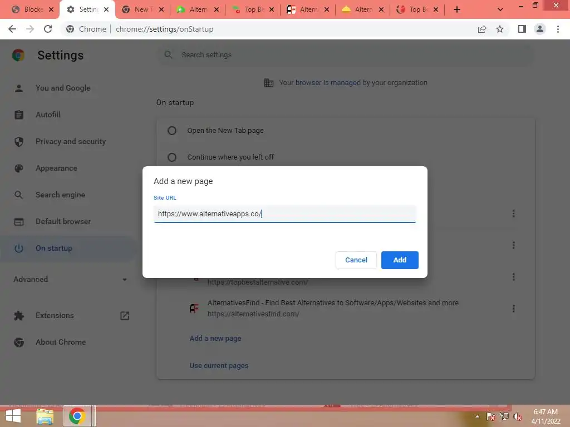
Task: Cancel the Add a new page dialog
Action: point(356,260)
